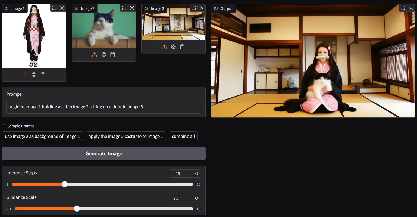Click the 'Sample Prompt' heading

tap(21, 126)
